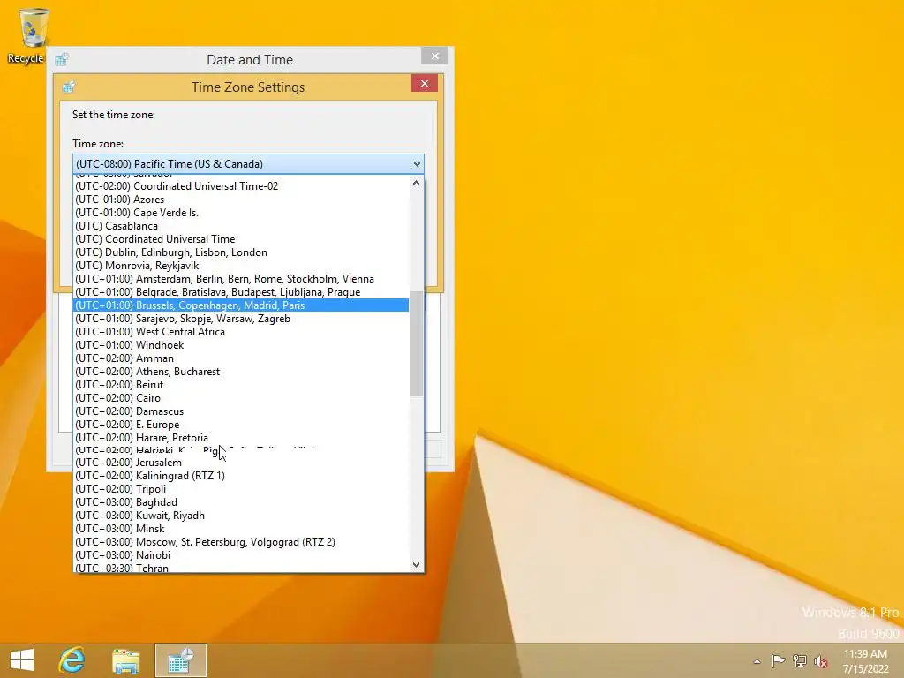Open File Explorer from taskbar
This screenshot has width=904, height=678.
tap(125, 660)
